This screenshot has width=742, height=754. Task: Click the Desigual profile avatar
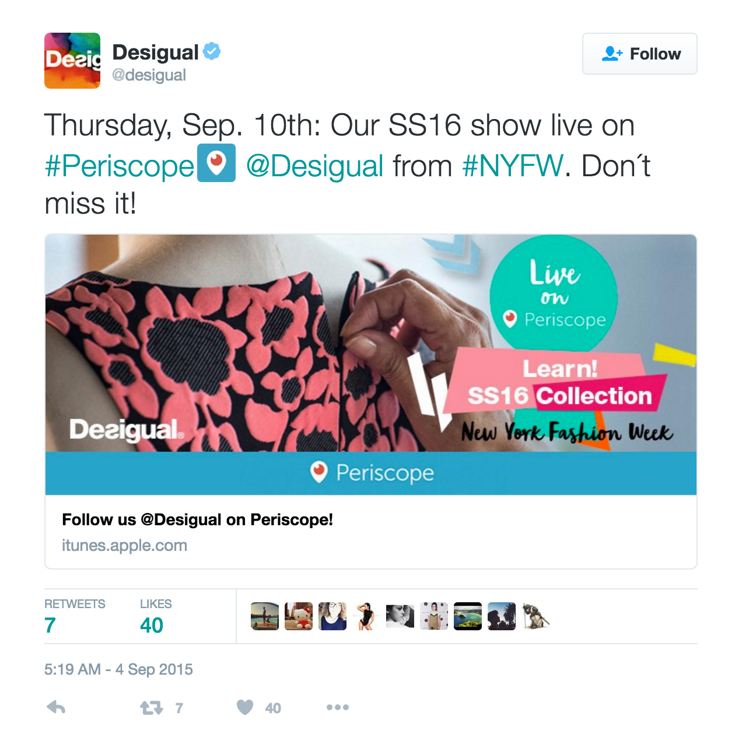[x=72, y=61]
